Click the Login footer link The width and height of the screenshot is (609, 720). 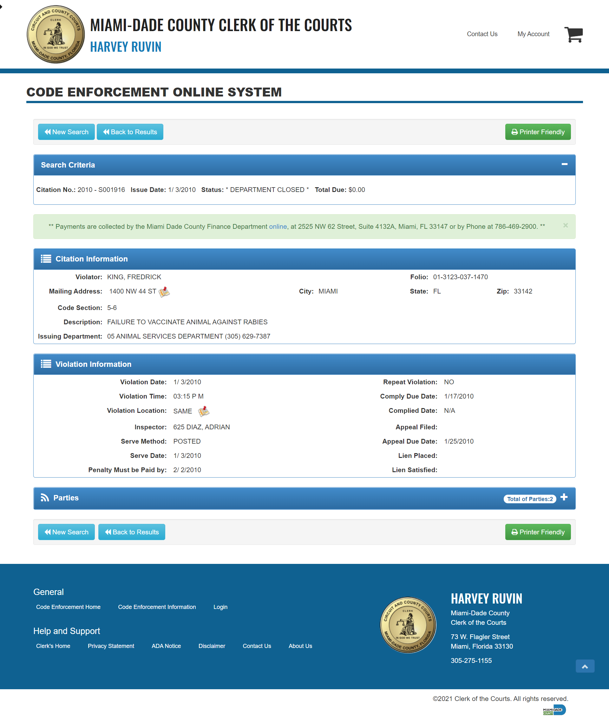pos(220,607)
